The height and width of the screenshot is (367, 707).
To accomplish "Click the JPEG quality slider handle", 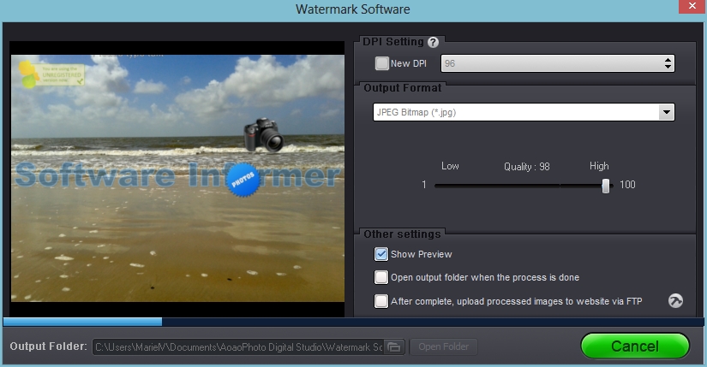I will point(606,186).
